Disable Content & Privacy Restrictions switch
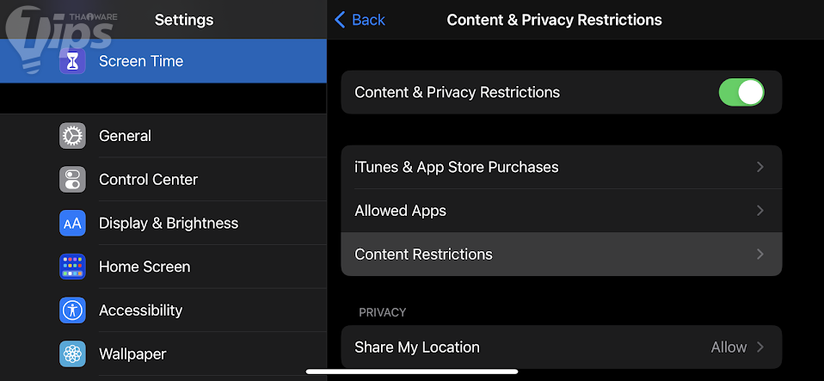 click(x=741, y=93)
